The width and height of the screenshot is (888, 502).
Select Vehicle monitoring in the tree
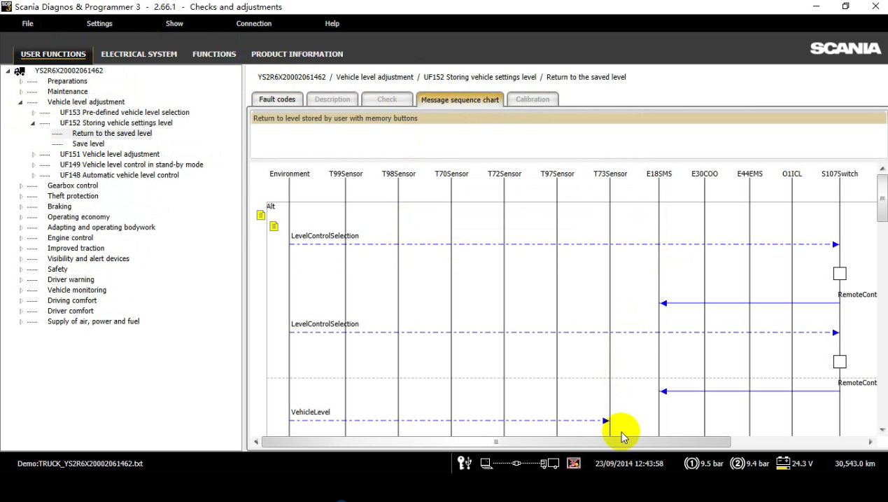77,291
